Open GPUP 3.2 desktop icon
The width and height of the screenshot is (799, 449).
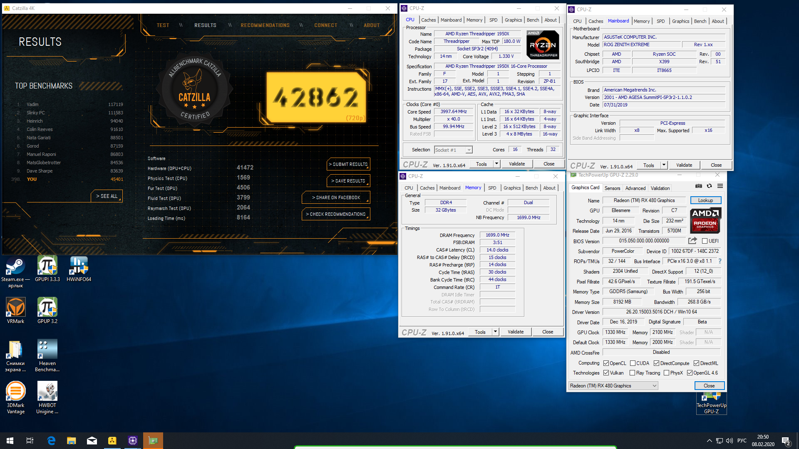point(47,311)
